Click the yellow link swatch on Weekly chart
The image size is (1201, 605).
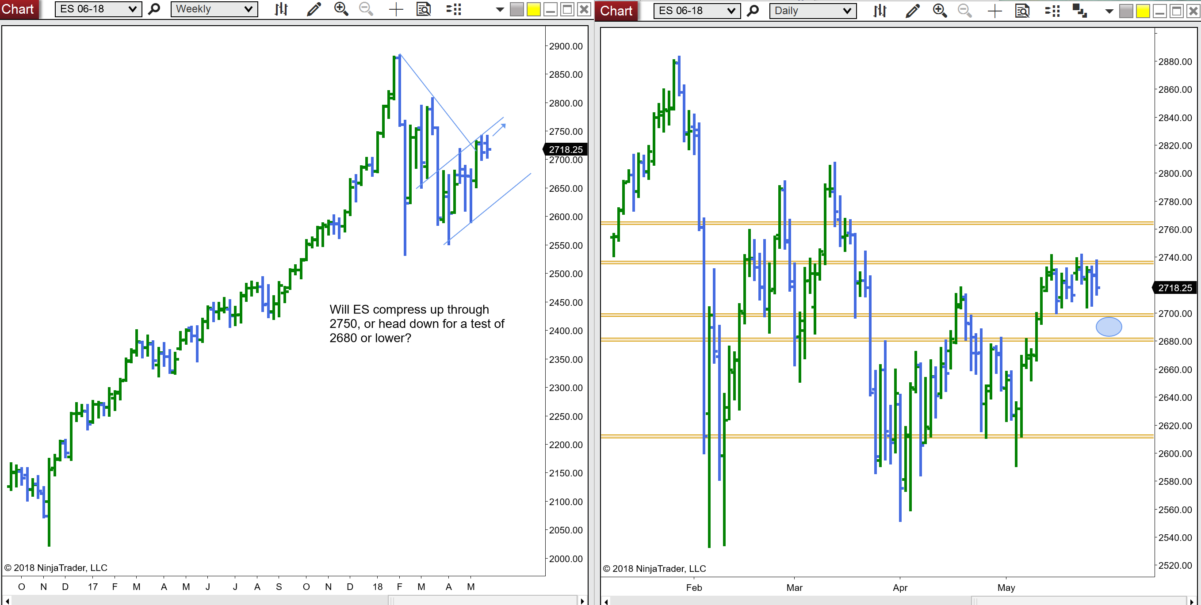[x=533, y=9]
